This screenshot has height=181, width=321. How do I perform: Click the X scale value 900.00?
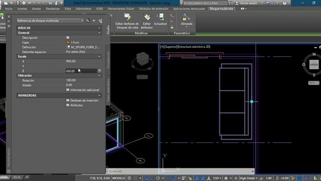tap(71, 61)
